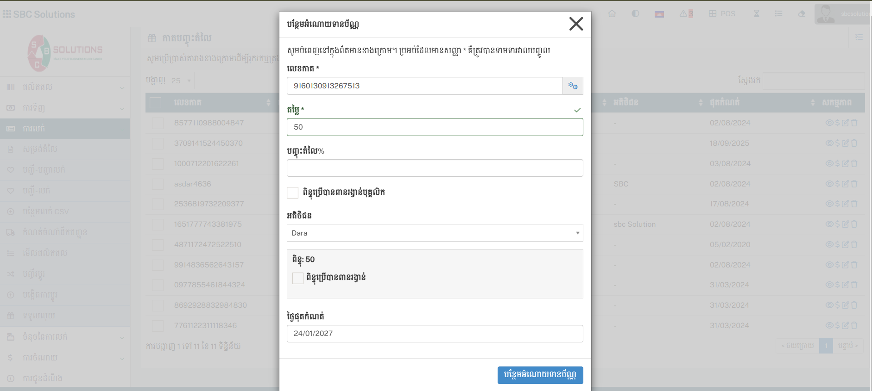Tick the staff points checkbox below discount
The height and width of the screenshot is (391, 872).
pos(292,192)
